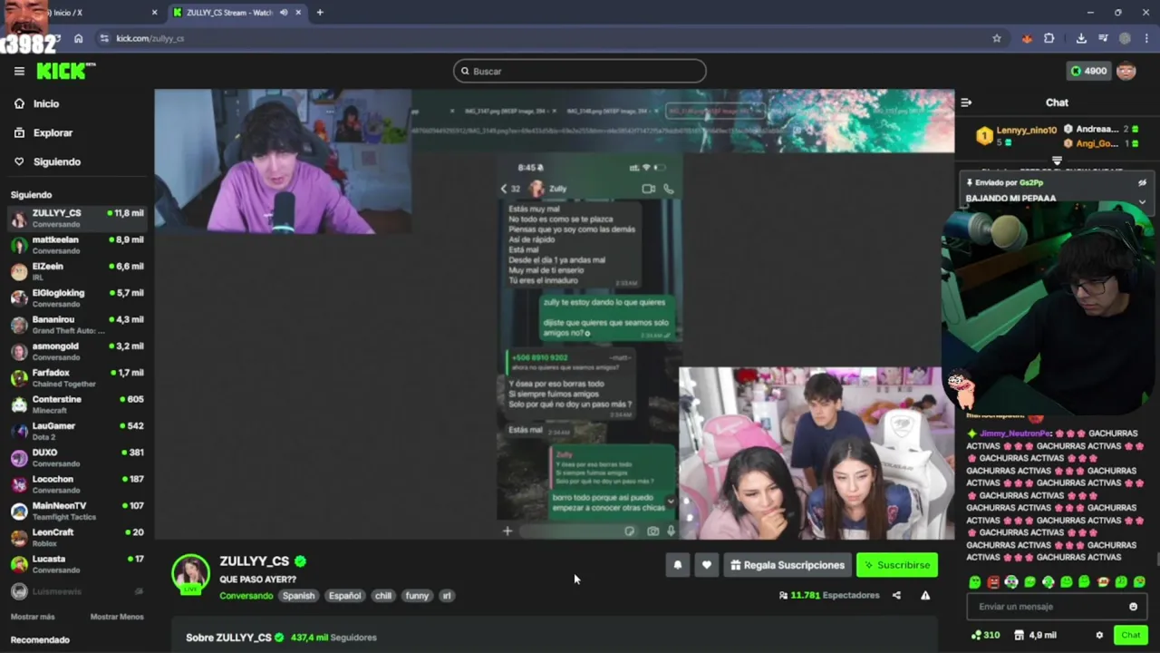Image resolution: width=1160 pixels, height=653 pixels.
Task: Toggle the stream notification bell
Action: click(677, 565)
